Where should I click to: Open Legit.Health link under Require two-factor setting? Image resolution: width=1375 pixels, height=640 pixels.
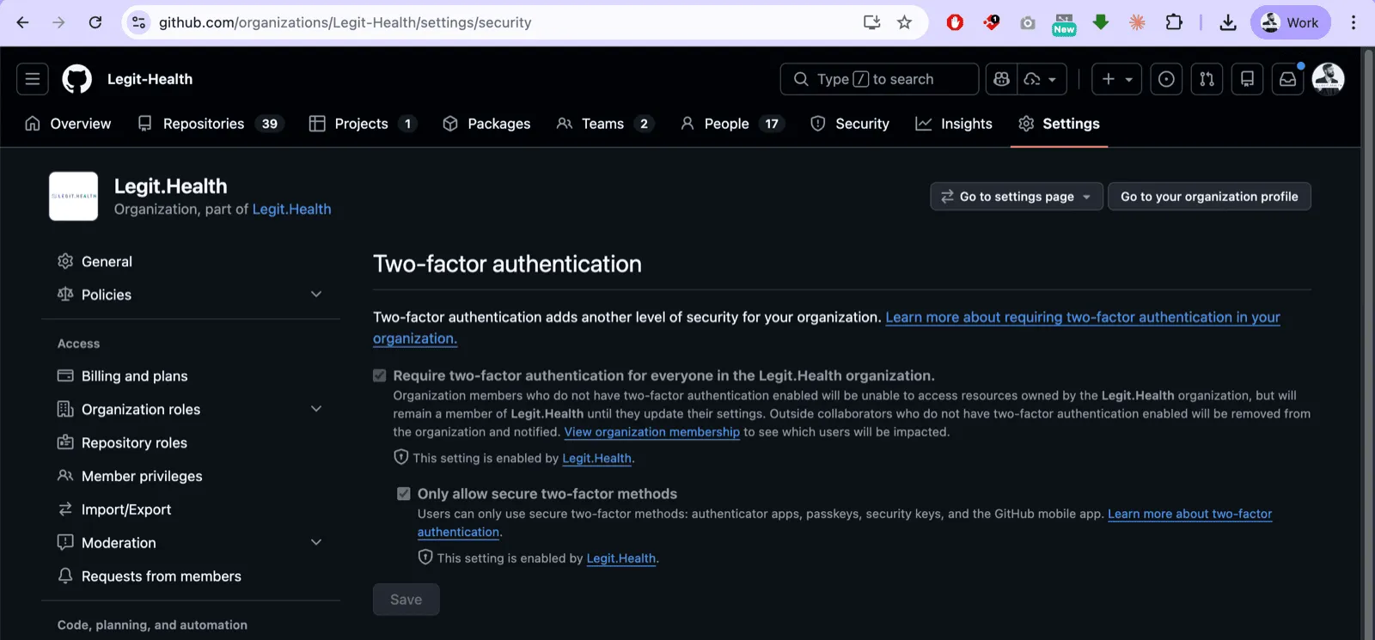tap(596, 459)
